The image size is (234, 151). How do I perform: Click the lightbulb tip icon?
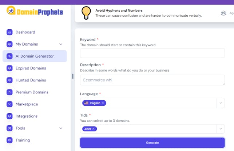tap(86, 13)
